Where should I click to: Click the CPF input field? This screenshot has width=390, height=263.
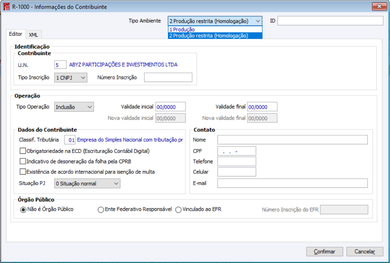[236, 151]
